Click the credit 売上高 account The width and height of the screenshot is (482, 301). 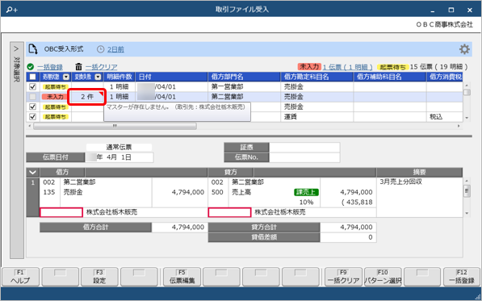(x=241, y=192)
